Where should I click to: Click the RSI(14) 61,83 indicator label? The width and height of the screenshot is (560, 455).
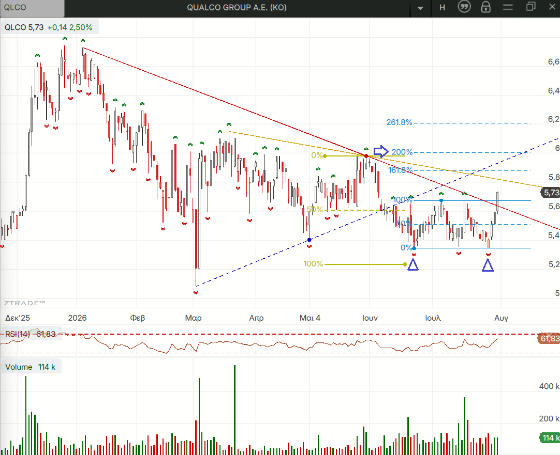pos(31,334)
